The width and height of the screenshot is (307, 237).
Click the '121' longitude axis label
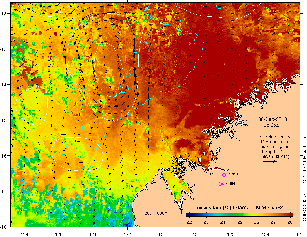pos(93,234)
